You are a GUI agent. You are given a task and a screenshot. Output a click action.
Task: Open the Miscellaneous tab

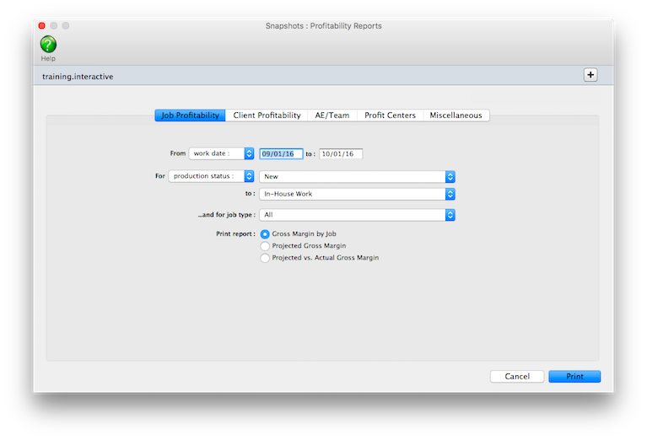click(456, 115)
